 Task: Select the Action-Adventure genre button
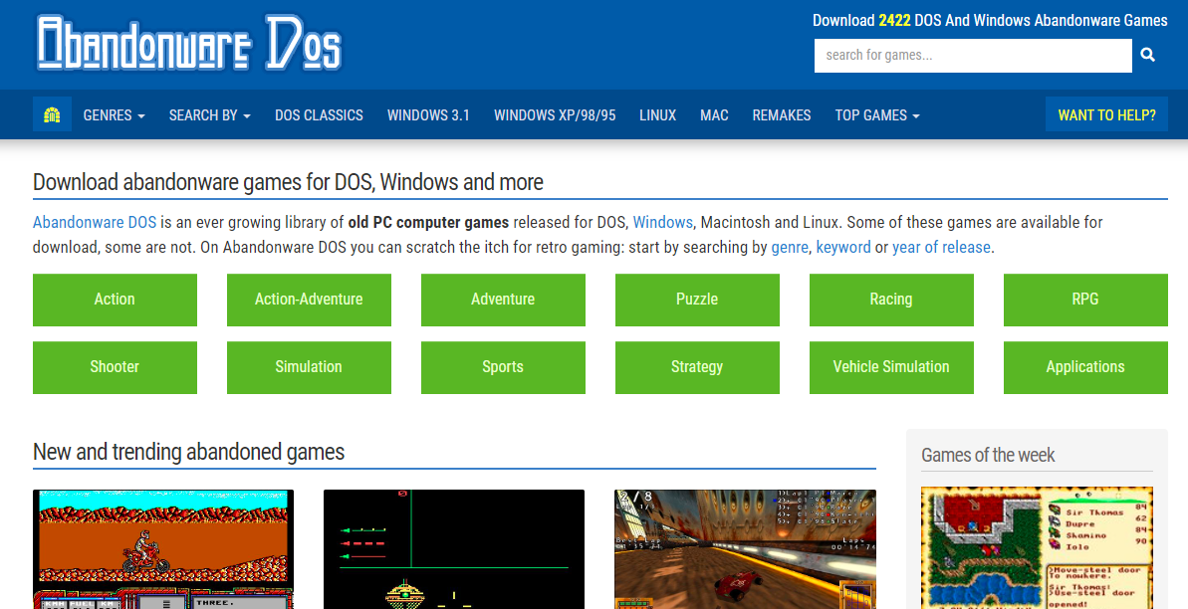(x=309, y=300)
